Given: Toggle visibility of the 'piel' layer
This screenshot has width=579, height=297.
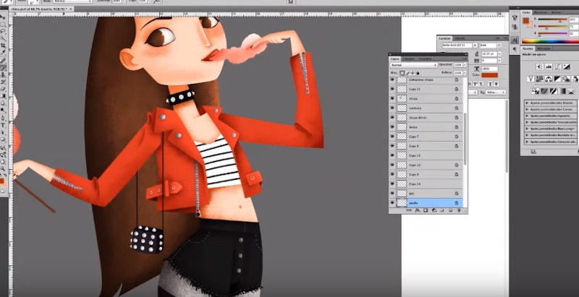Looking at the screenshot, I should click(x=393, y=194).
